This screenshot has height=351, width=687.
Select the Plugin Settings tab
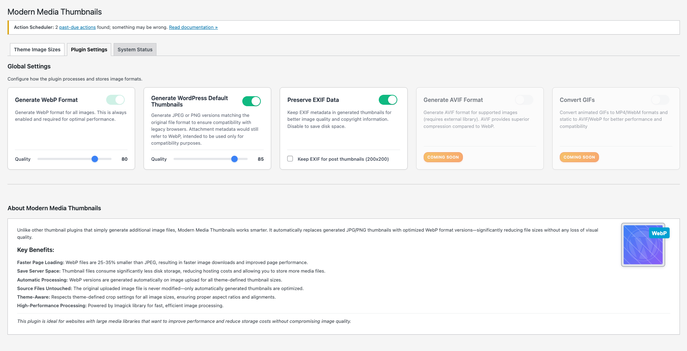click(x=89, y=50)
